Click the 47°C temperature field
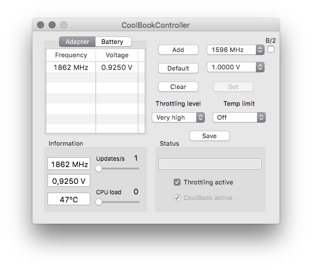This screenshot has height=270, width=312. click(69, 199)
